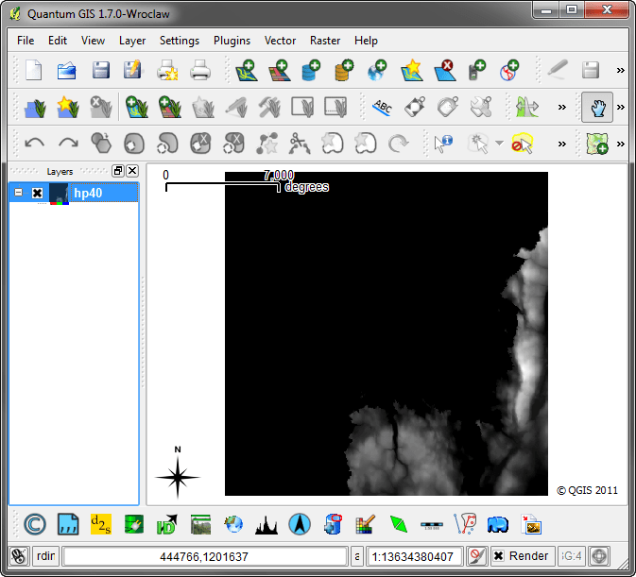
Task: Click the Labeling ABC icon
Action: (382, 108)
